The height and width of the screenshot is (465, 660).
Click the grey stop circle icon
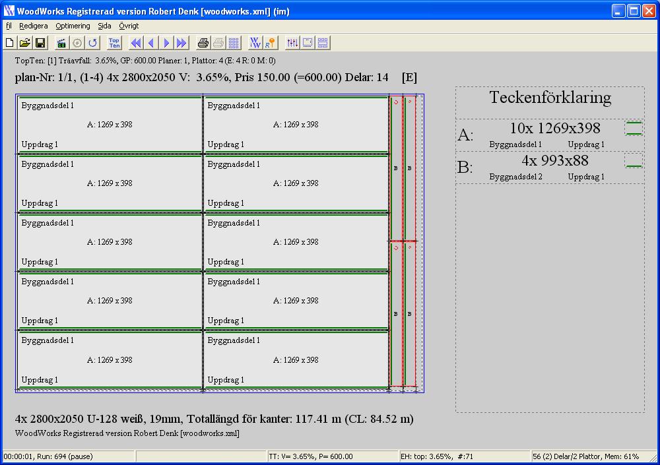[x=77, y=42]
